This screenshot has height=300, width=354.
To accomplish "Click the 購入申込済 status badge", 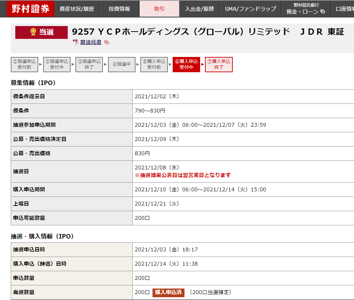I will click(x=168, y=292).
